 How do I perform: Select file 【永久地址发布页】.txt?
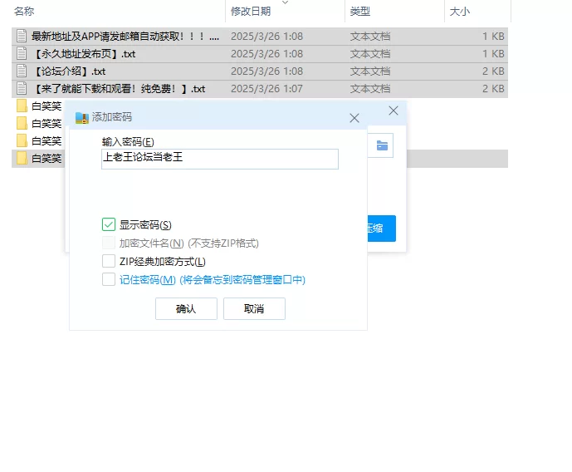click(x=260, y=54)
